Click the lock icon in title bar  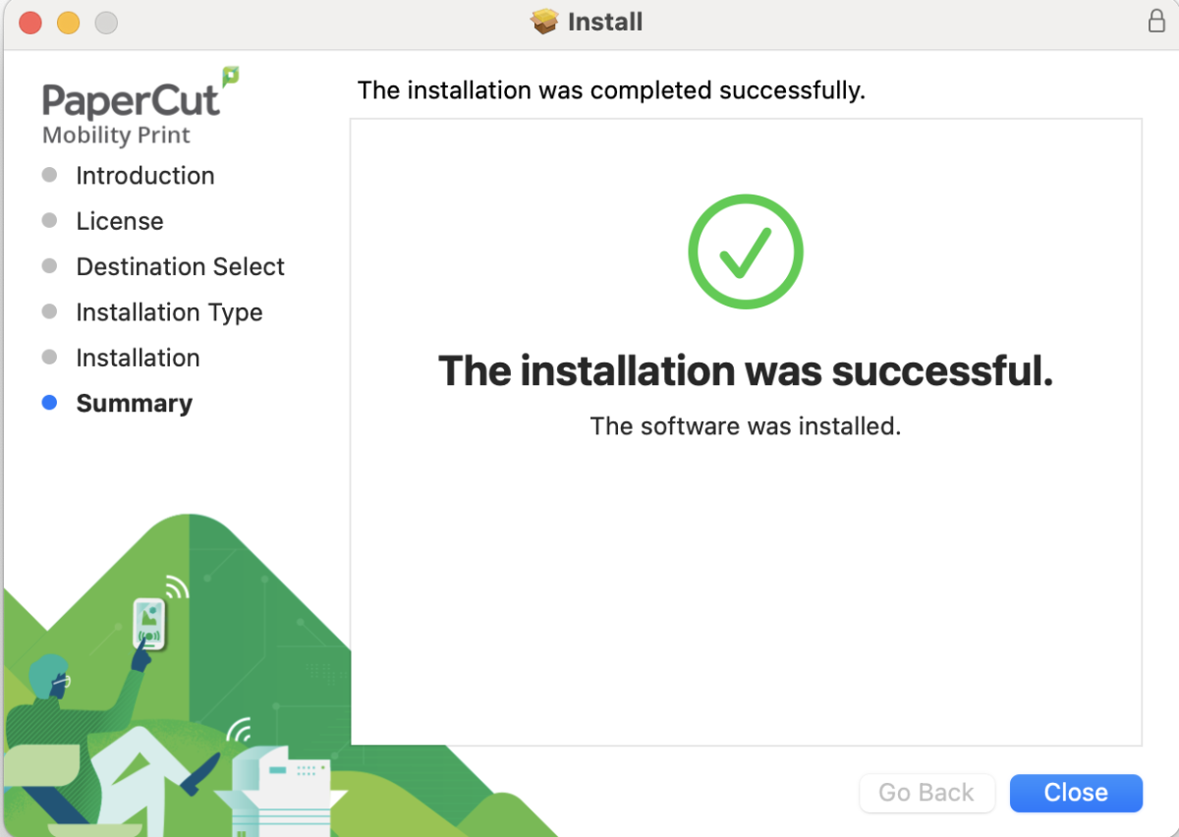pyautogui.click(x=1156, y=21)
